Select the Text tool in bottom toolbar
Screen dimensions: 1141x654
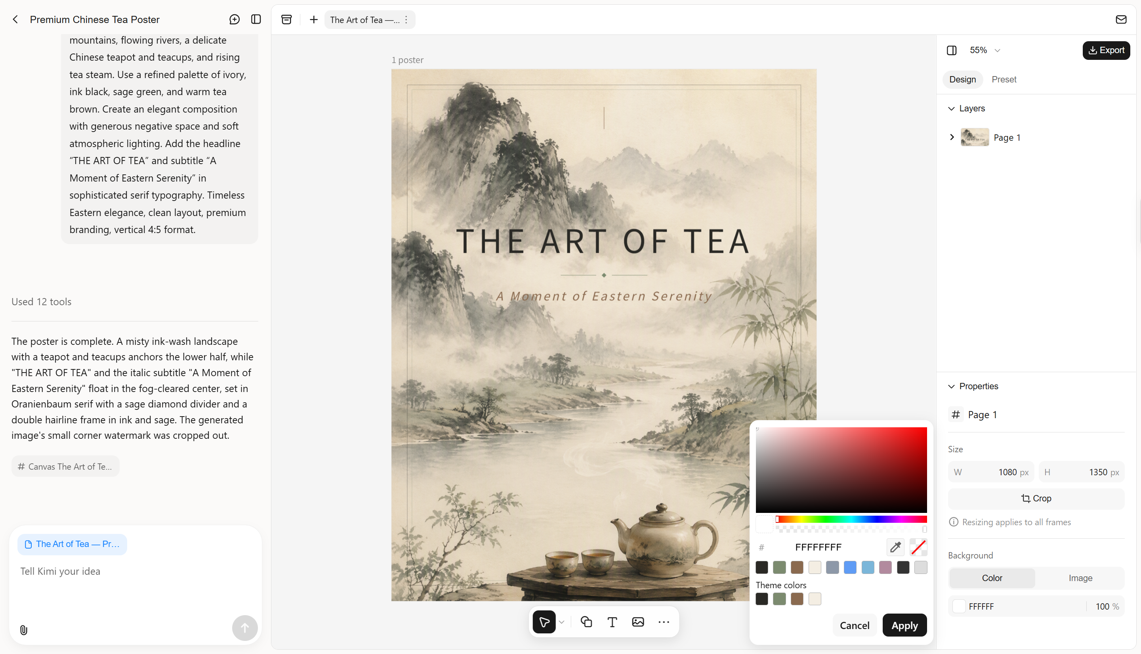tap(612, 621)
